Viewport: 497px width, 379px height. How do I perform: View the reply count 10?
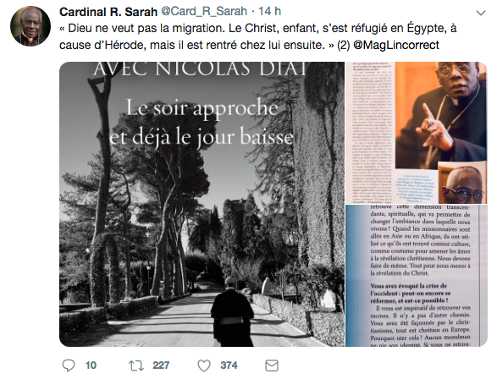91,365
